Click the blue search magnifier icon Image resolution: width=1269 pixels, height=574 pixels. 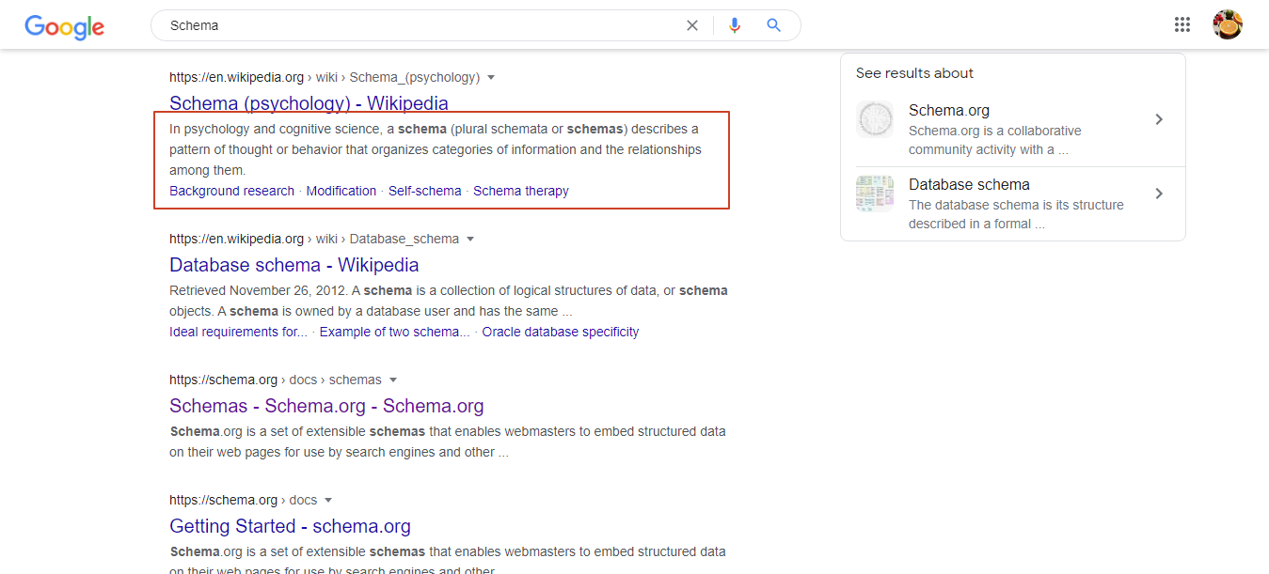coord(773,25)
